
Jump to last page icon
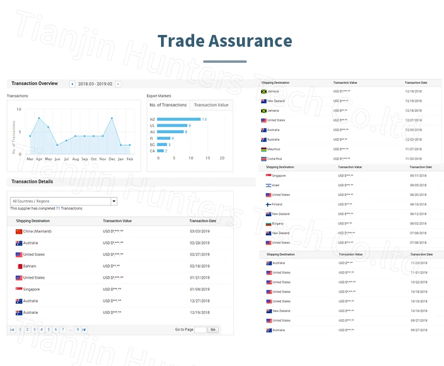(84, 329)
